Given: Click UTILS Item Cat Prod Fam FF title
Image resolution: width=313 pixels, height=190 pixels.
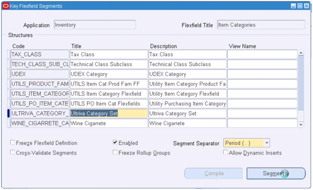Looking at the screenshot, I should point(108,84).
